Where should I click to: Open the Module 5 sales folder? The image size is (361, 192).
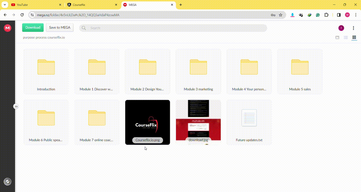tap(300, 71)
